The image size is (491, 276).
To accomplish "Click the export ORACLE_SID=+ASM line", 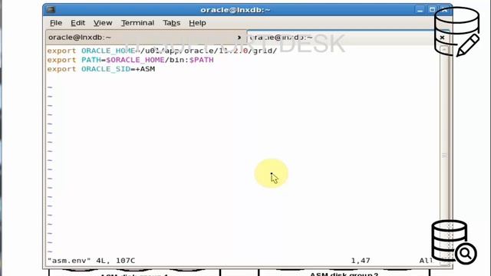I will 101,69.
